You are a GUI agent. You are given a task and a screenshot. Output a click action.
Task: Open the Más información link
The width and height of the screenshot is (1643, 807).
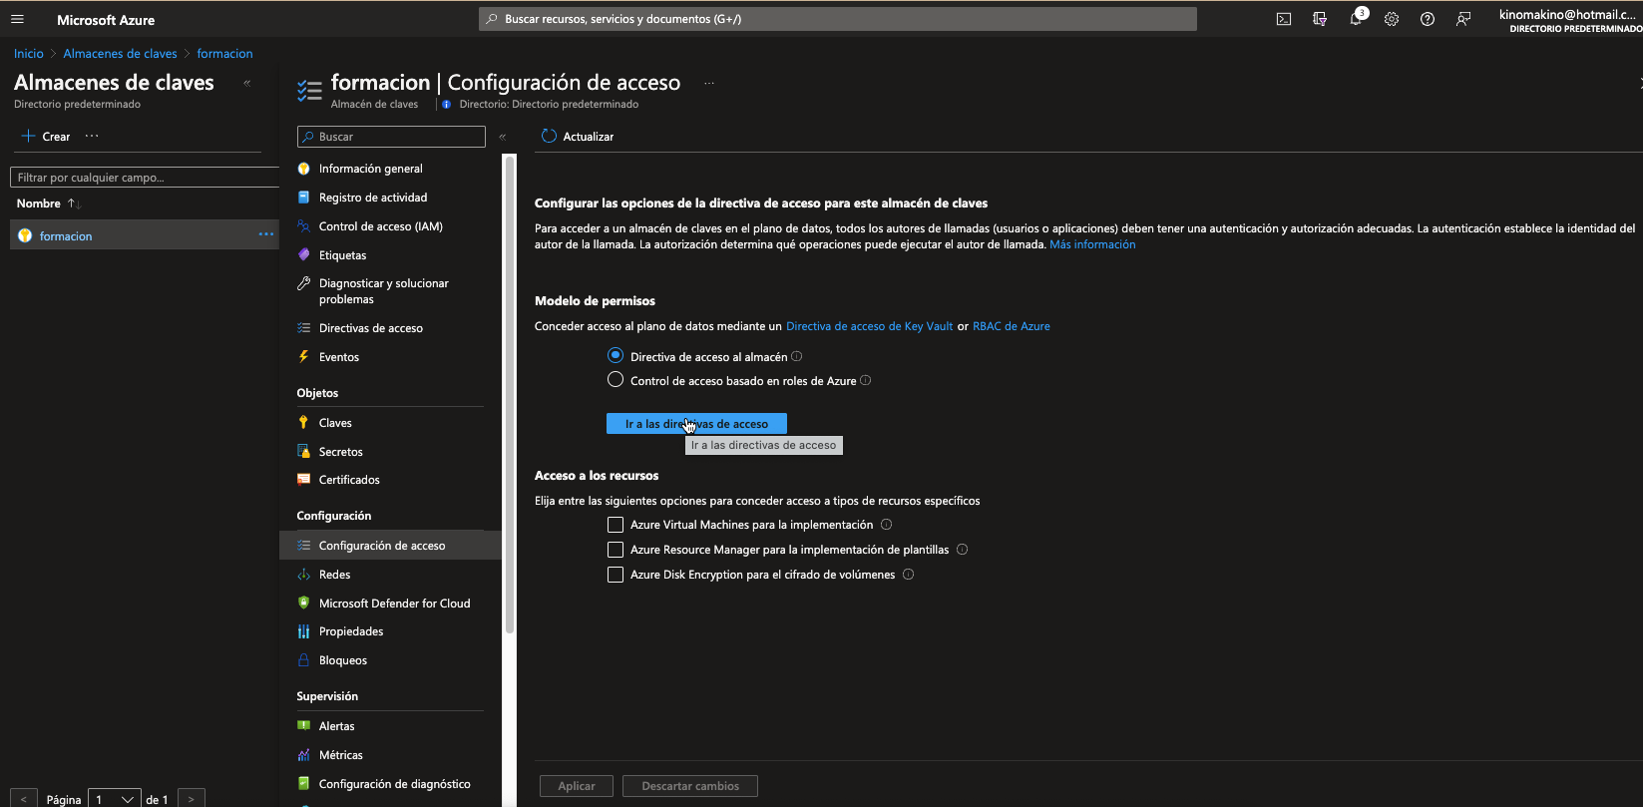pyautogui.click(x=1092, y=244)
